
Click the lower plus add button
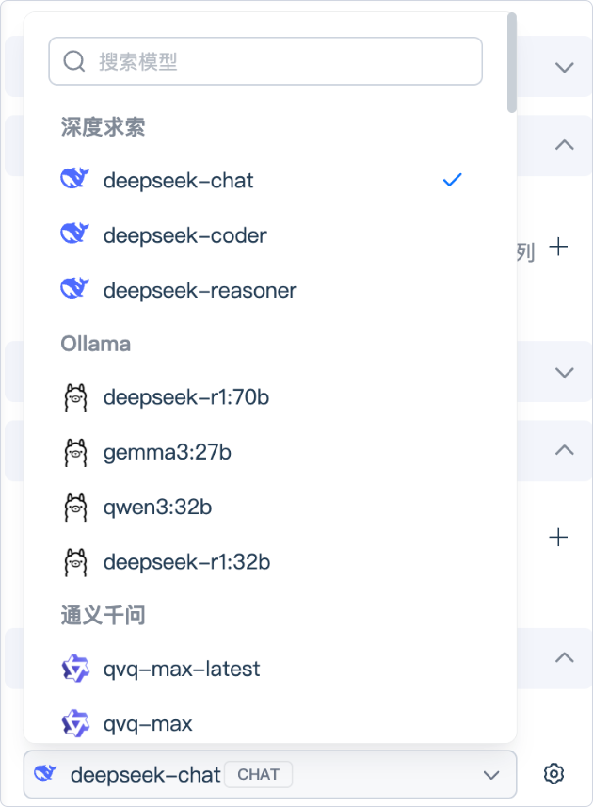558,537
